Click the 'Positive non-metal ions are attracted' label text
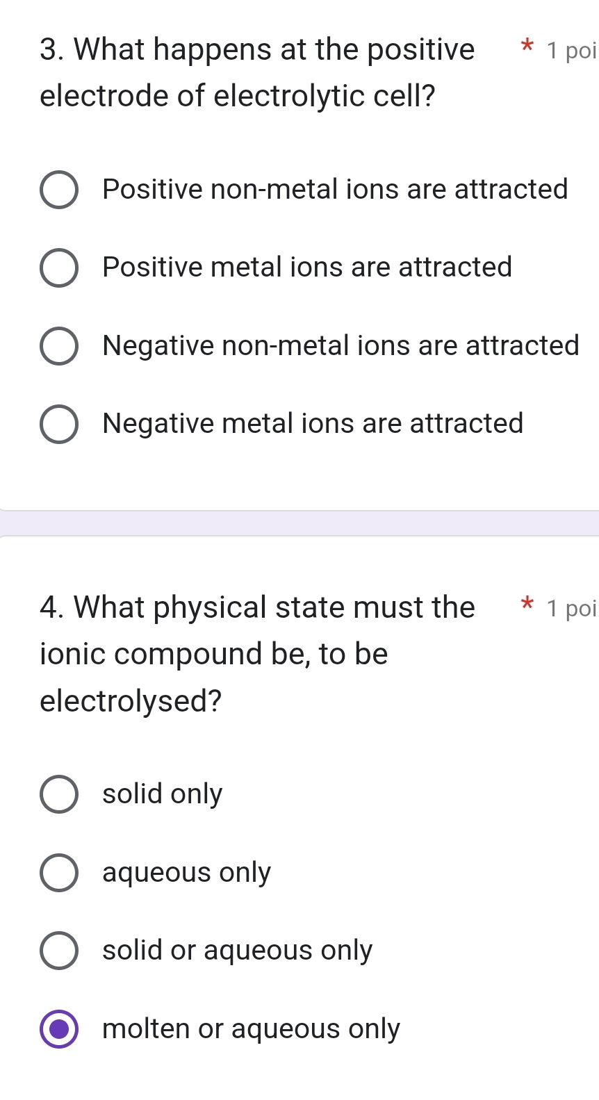The image size is (599, 1100). 335,189
